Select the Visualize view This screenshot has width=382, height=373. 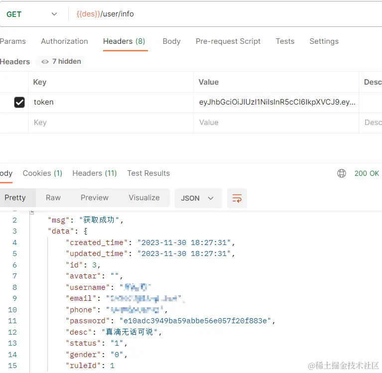(x=144, y=198)
